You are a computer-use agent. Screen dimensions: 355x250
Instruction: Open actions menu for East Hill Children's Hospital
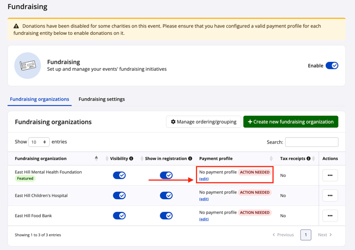coord(330,196)
